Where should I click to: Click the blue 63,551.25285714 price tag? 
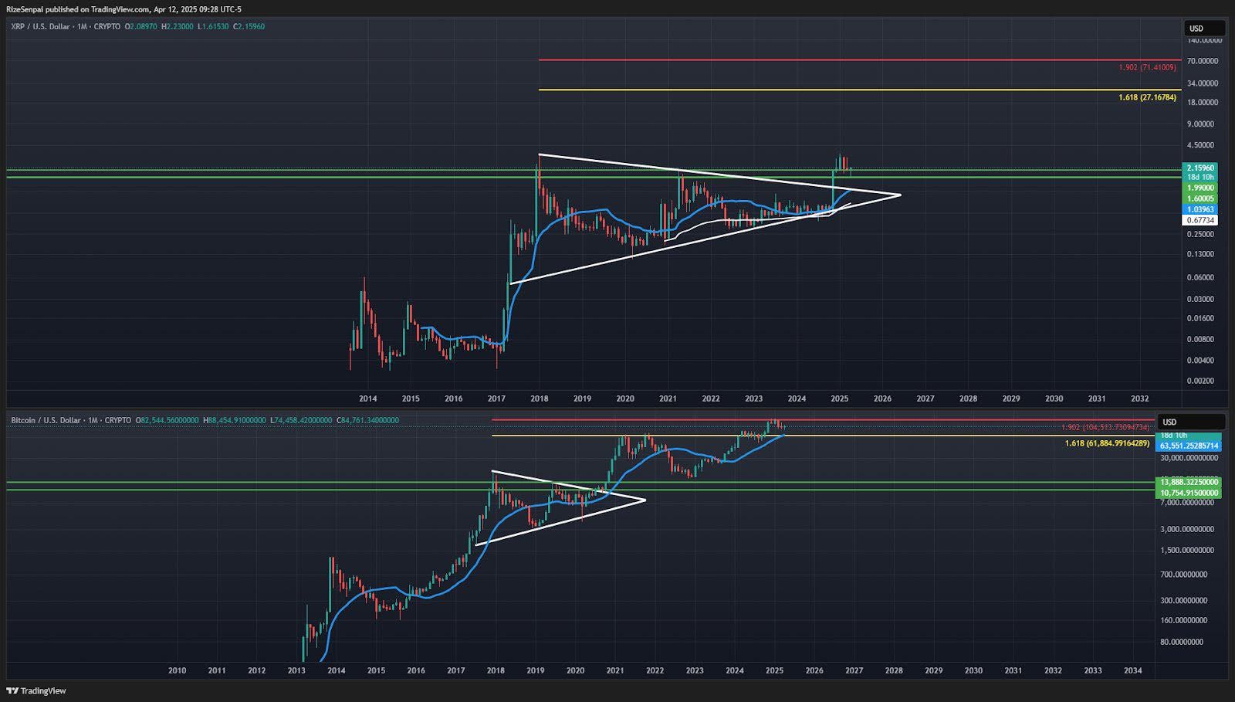point(1189,446)
